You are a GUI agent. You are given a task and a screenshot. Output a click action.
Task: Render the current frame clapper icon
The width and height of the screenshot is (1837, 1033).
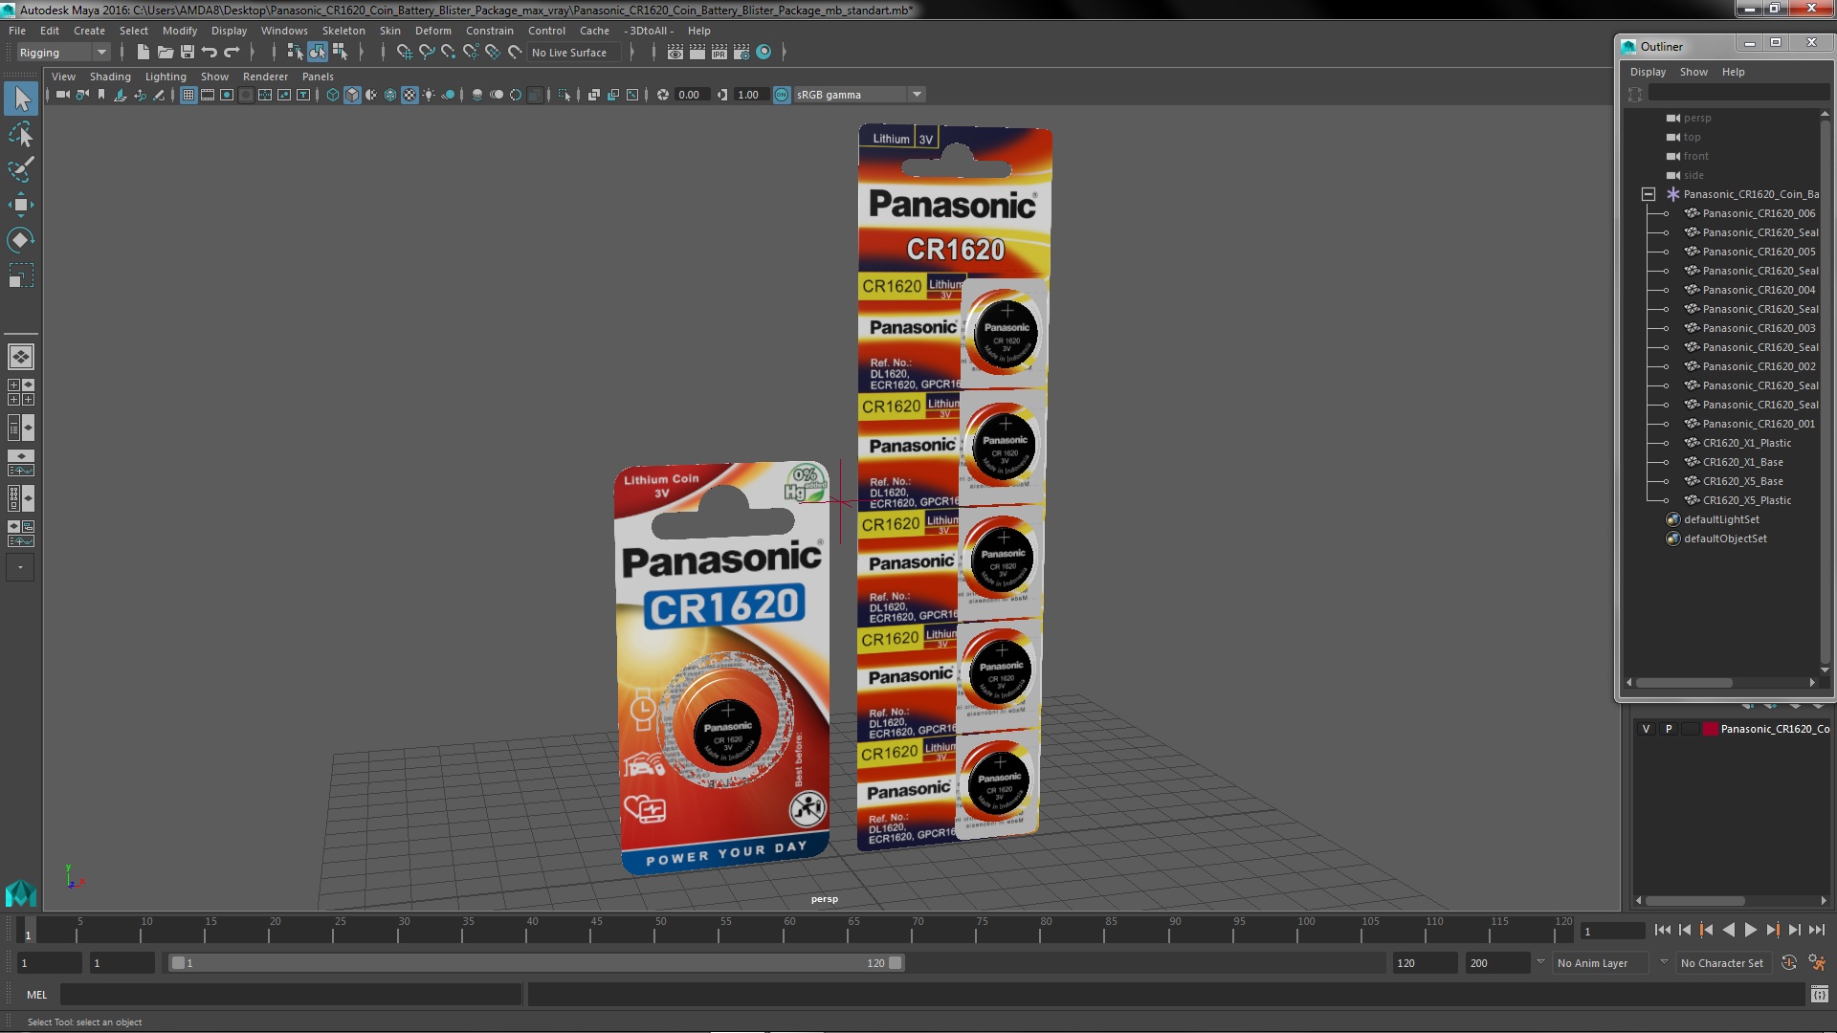pyautogui.click(x=697, y=53)
